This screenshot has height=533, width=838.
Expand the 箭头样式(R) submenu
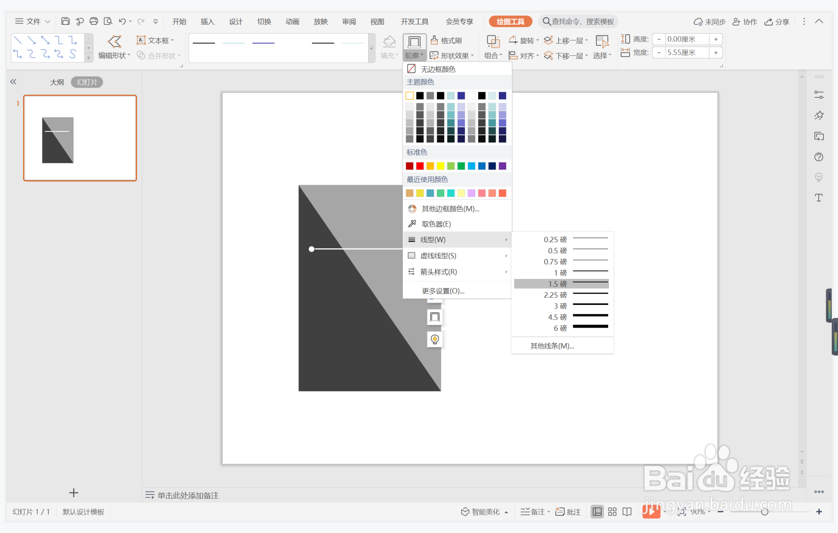457,272
